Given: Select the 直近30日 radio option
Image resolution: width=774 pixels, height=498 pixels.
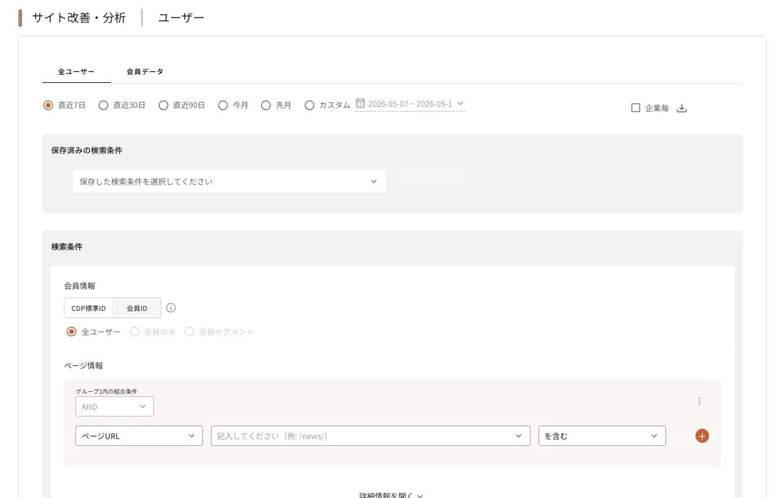Looking at the screenshot, I should click(104, 105).
